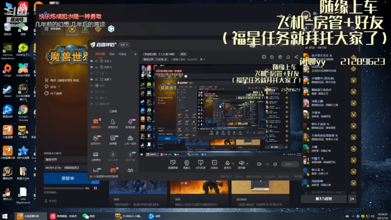Expand the speaker dropdown arrow

[x=247, y=164]
